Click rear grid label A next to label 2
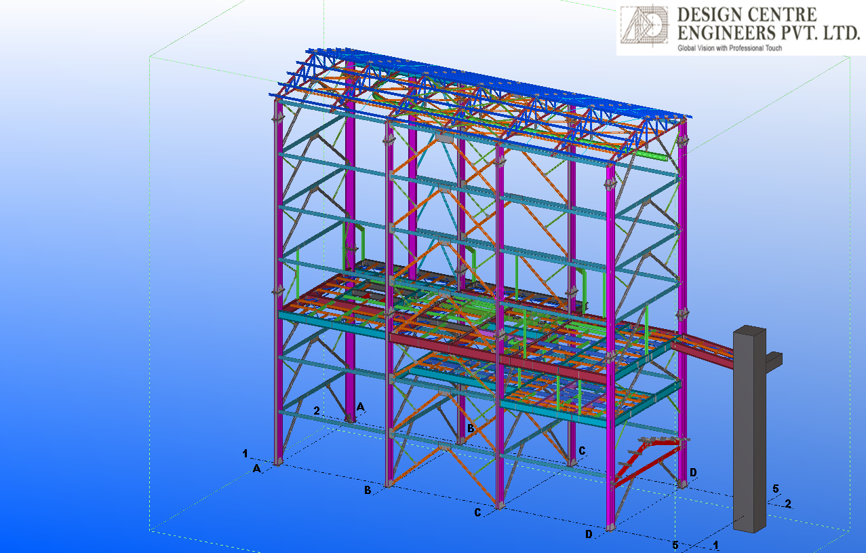Viewport: 866px width, 553px height. 360,406
